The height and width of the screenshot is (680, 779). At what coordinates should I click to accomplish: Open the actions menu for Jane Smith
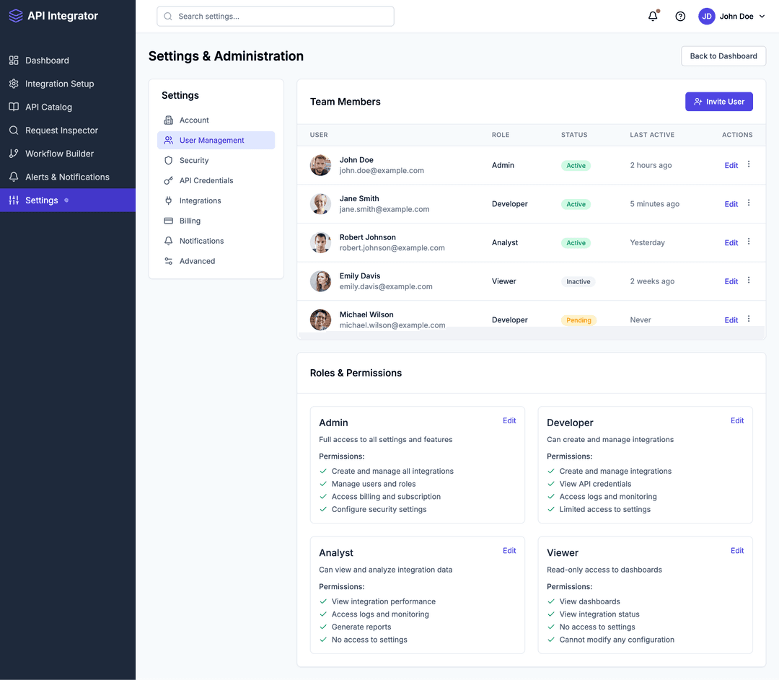(x=748, y=203)
